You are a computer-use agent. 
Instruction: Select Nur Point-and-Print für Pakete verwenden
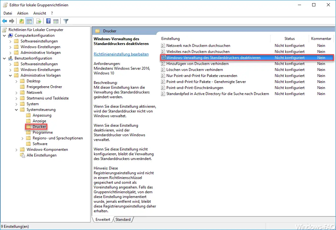pos(202,76)
